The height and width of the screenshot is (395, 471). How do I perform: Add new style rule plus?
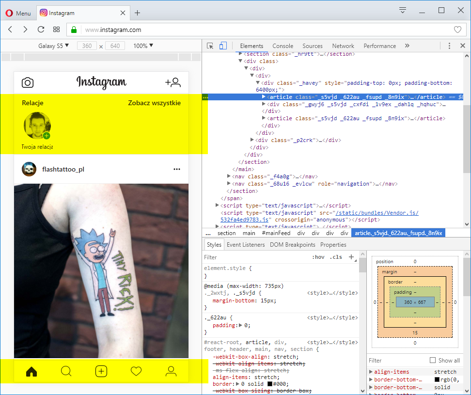tap(351, 257)
